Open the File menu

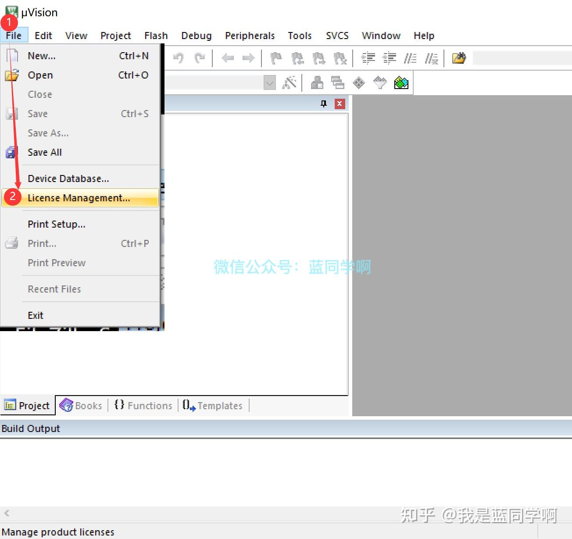point(14,36)
